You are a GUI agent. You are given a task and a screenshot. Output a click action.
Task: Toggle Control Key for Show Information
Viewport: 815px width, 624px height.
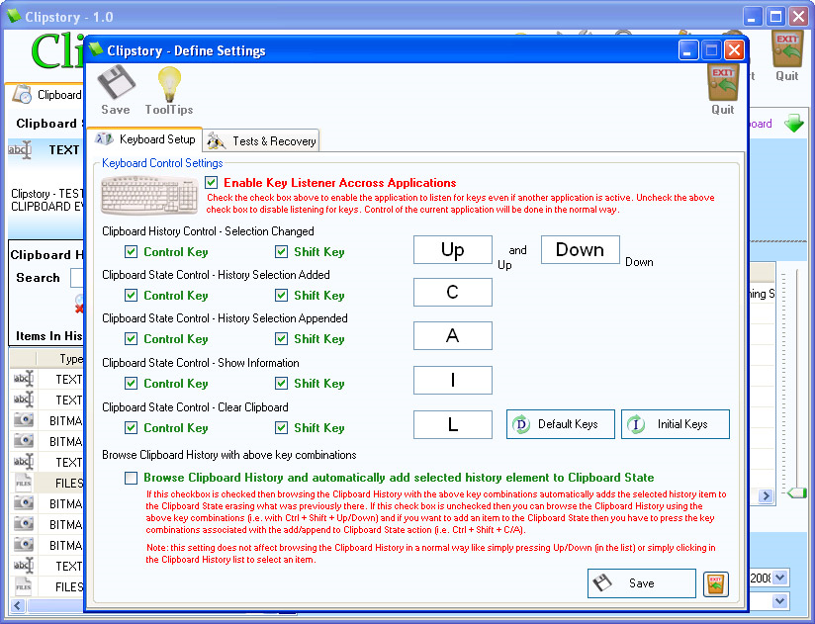(131, 384)
